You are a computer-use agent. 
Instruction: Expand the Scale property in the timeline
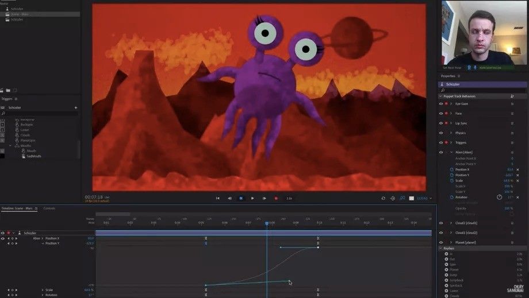click(42, 290)
